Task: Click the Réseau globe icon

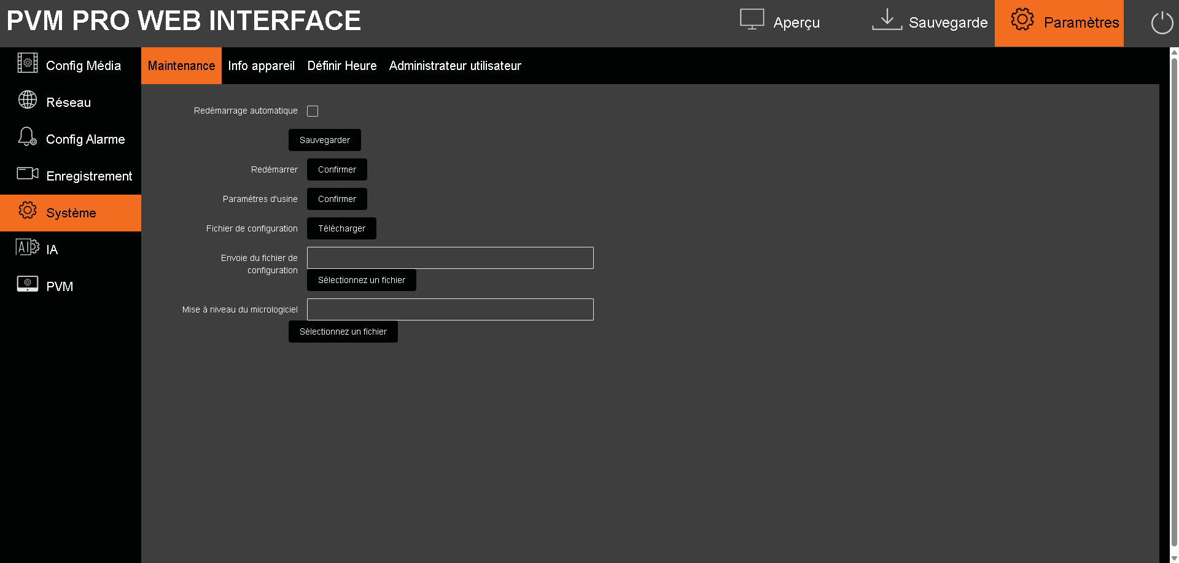Action: (28, 99)
